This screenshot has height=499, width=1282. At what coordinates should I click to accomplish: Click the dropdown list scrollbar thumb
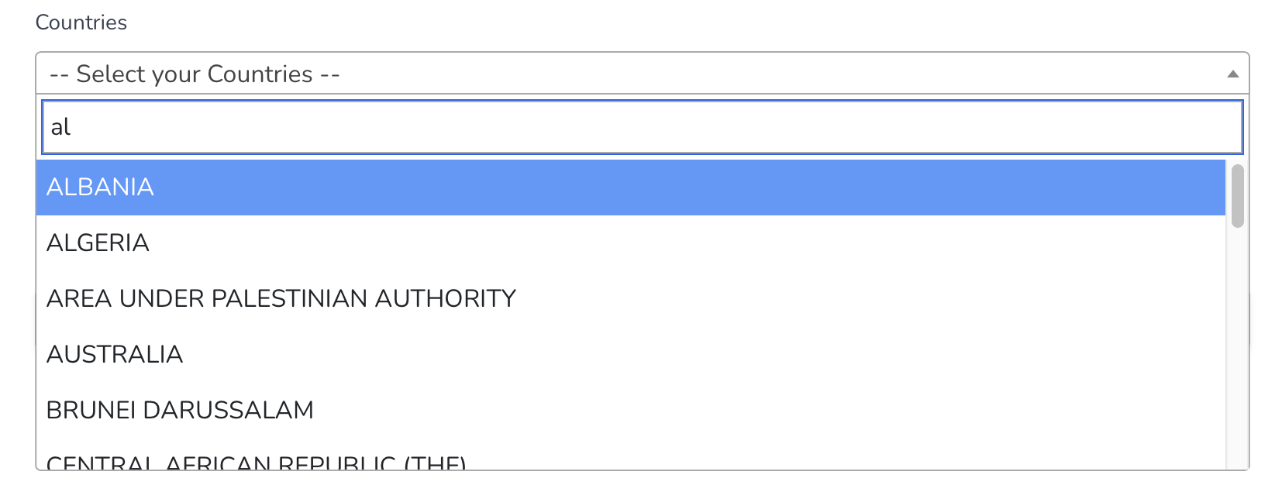tap(1237, 195)
